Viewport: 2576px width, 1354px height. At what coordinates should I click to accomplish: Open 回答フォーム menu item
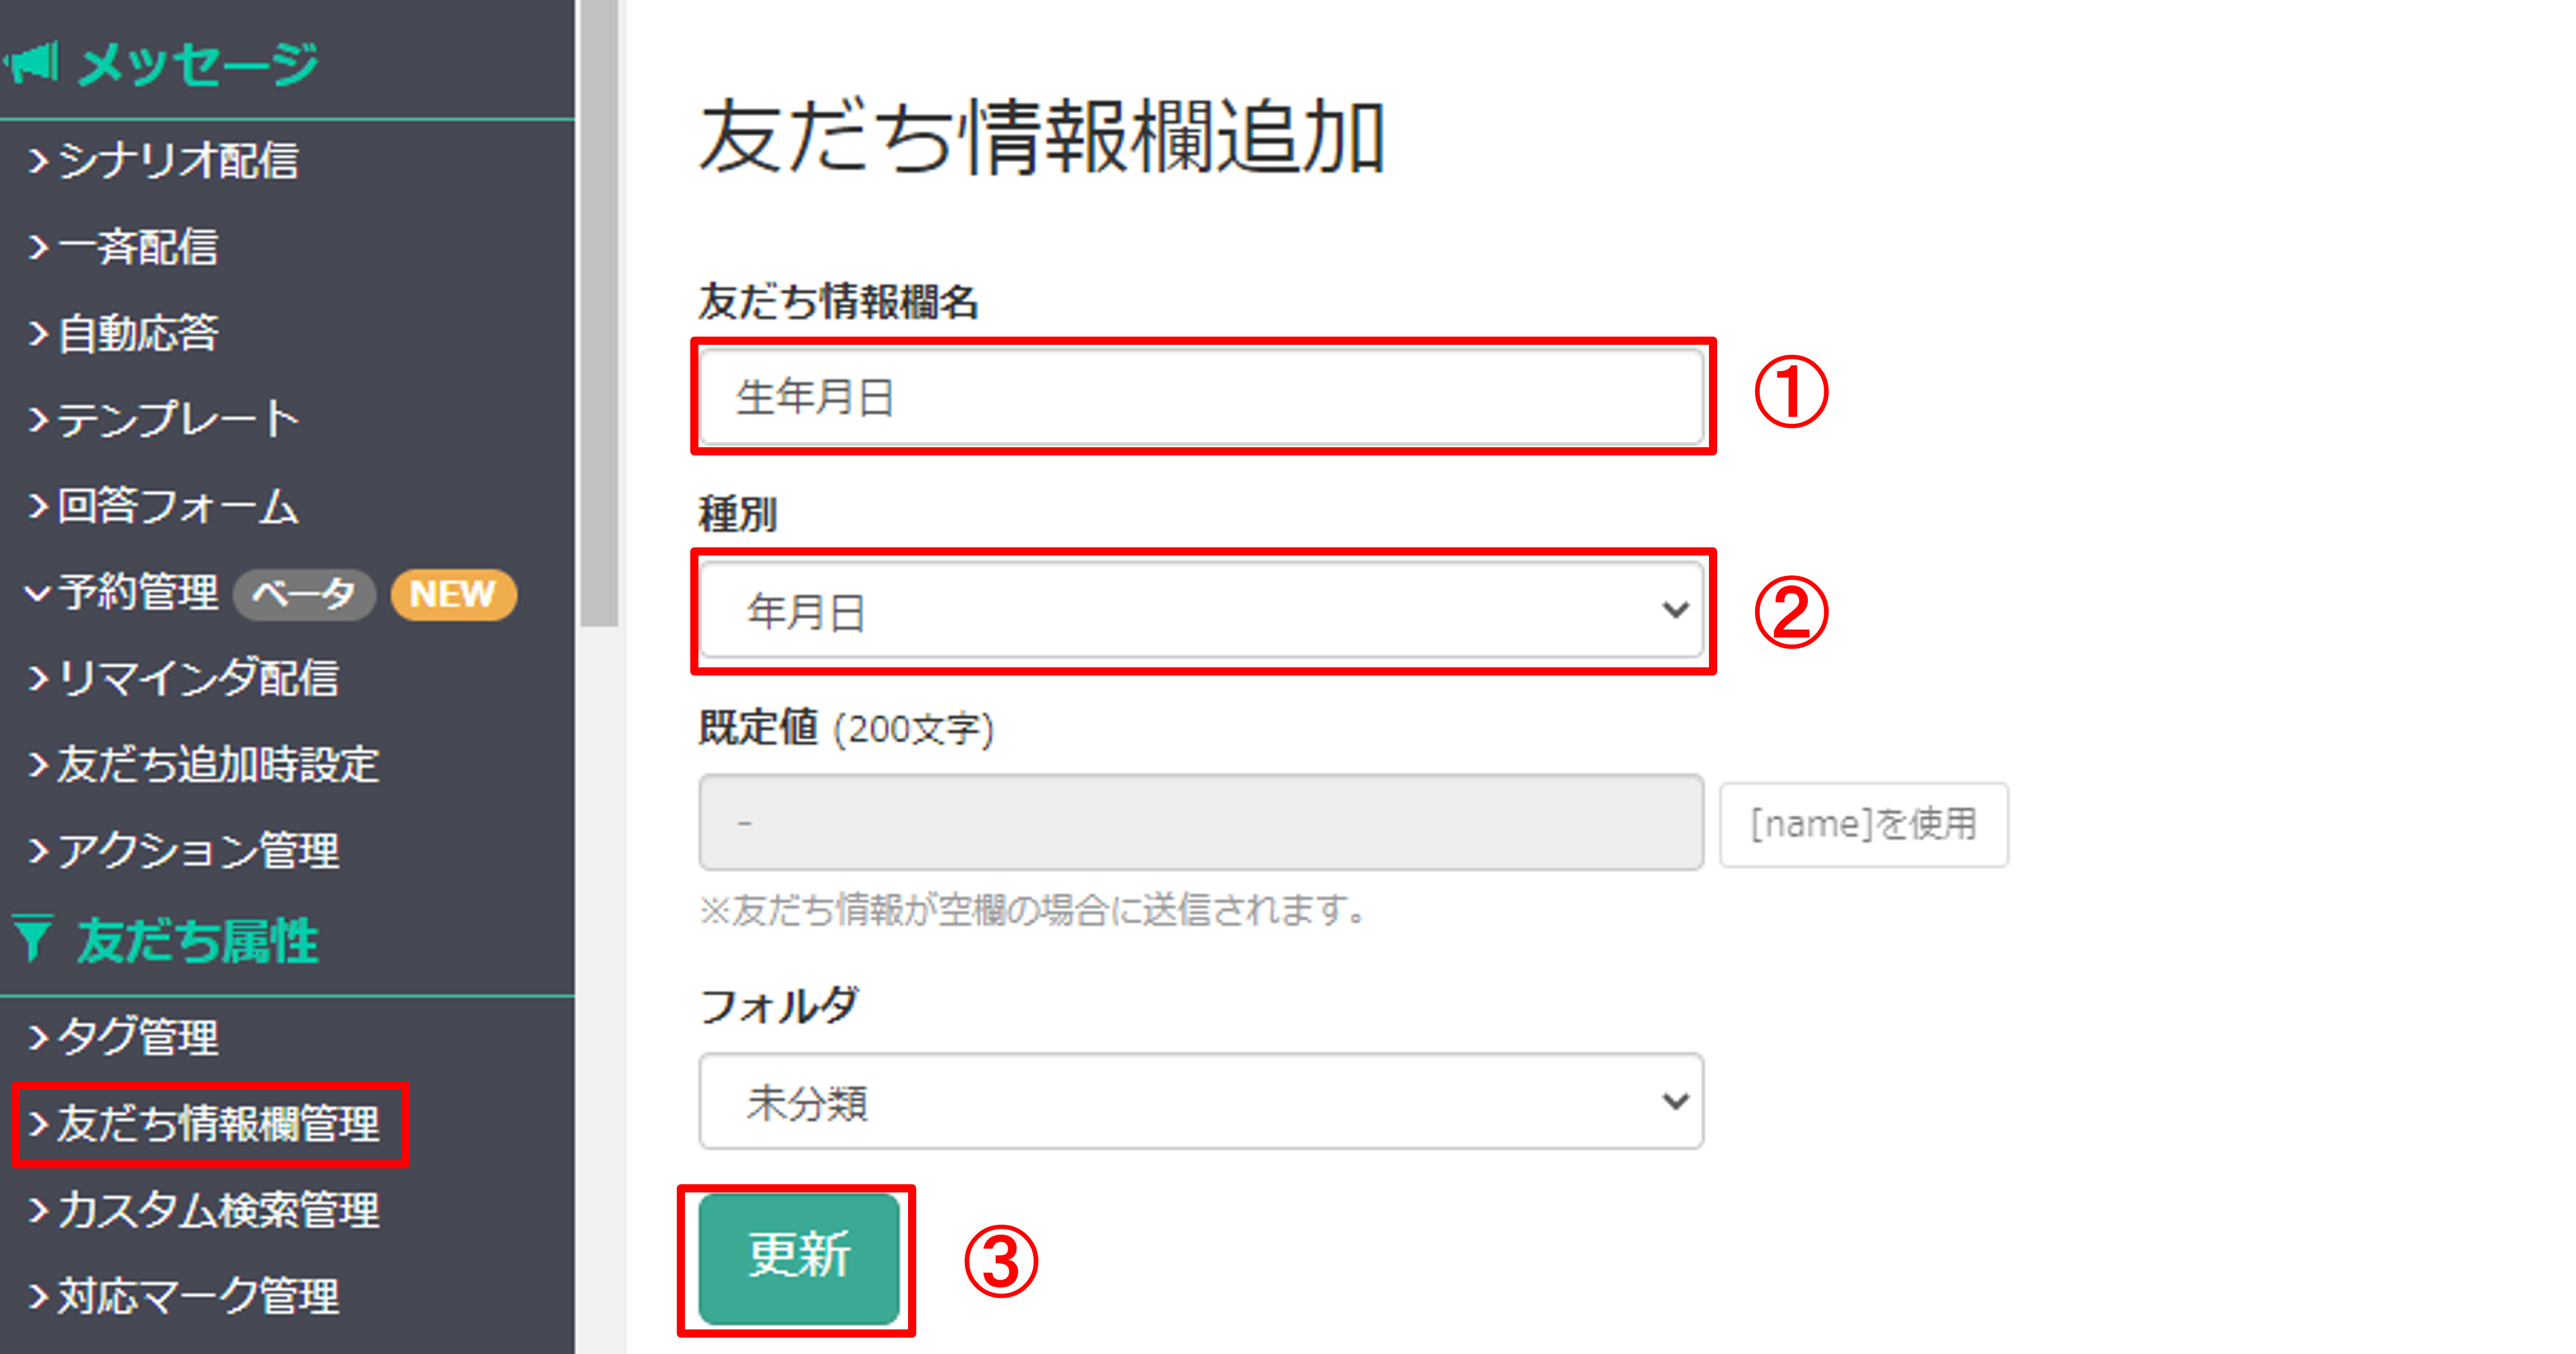point(164,506)
